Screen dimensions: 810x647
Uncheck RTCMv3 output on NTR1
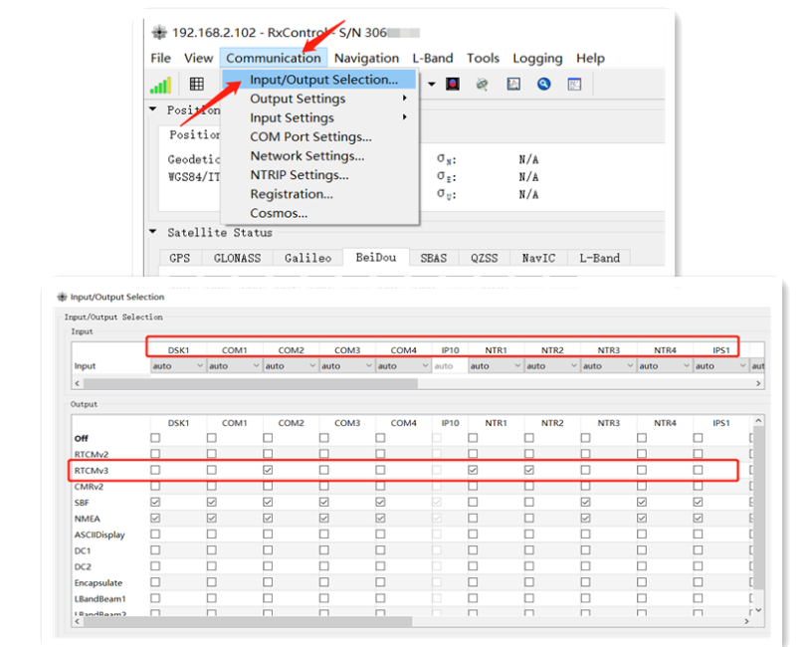[x=473, y=470]
